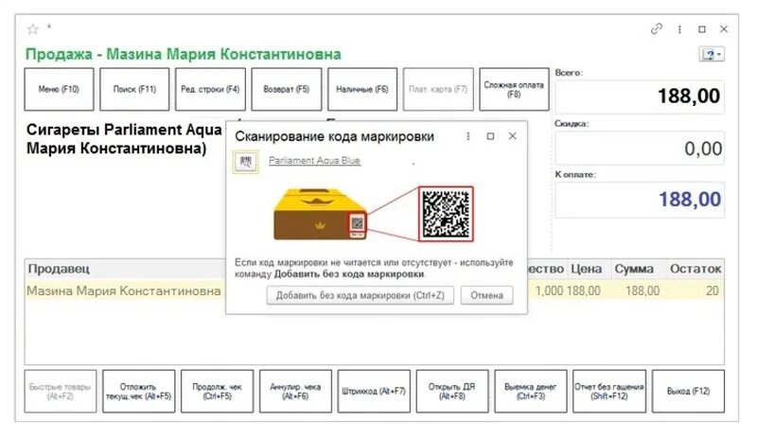757x439 pixels.
Task: Click Отложить текущ.чек (Alt+F5)
Action: (138, 392)
